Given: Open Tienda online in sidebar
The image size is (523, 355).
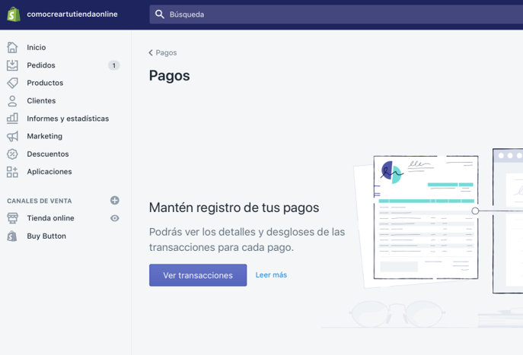Looking at the screenshot, I should point(50,218).
